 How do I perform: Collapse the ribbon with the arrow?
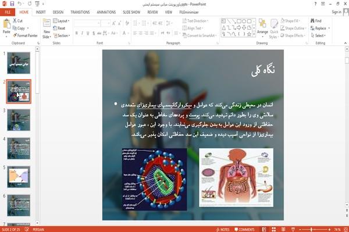click(346, 43)
